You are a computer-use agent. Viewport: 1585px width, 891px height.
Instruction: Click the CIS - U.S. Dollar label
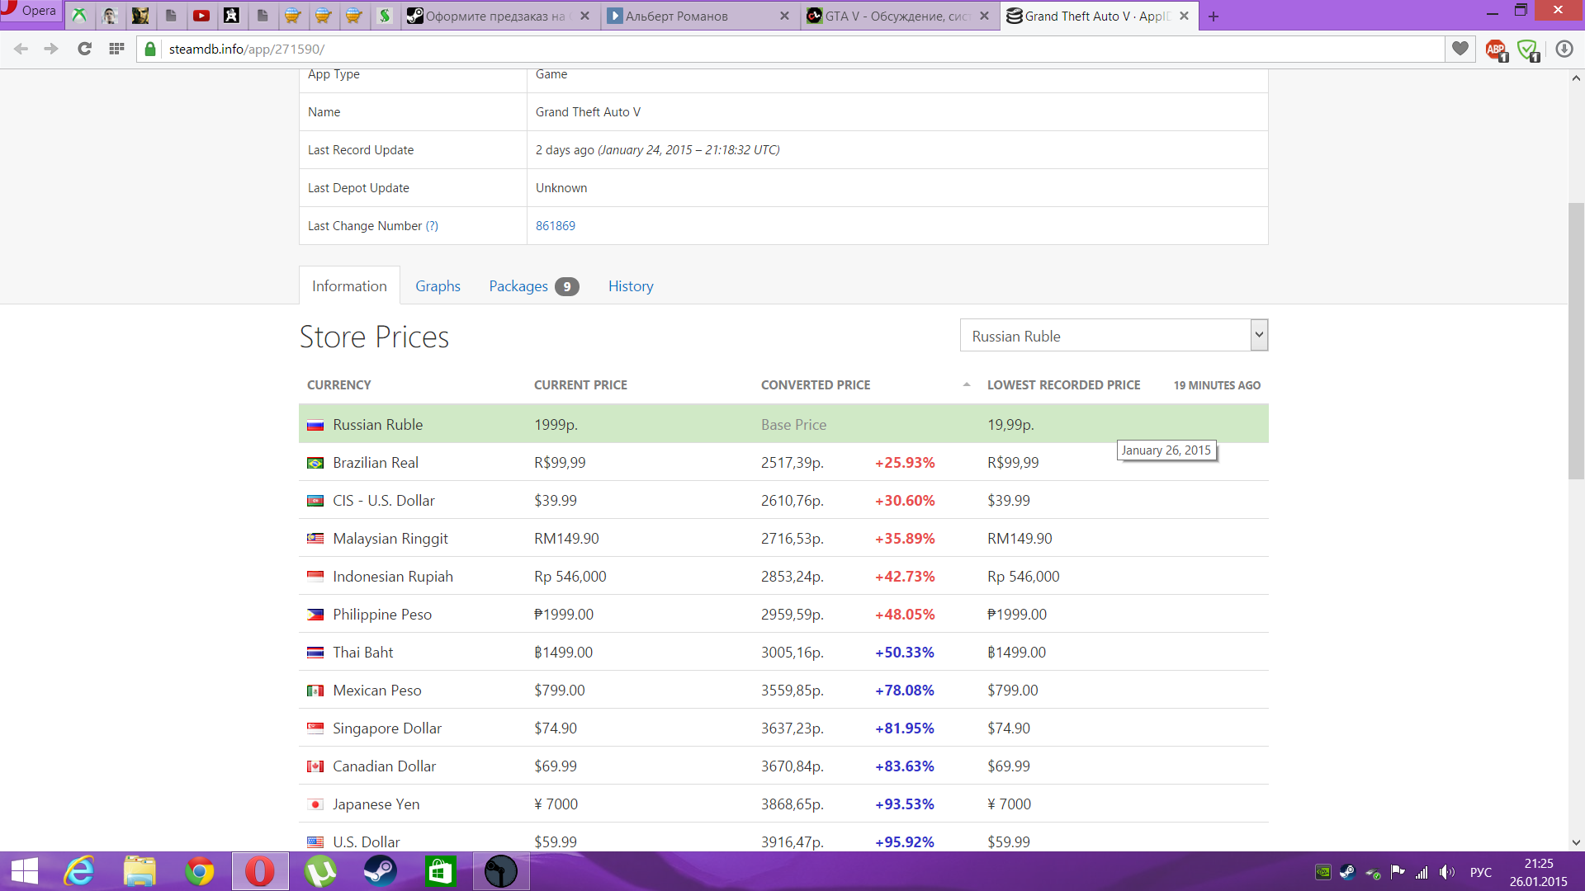click(383, 501)
